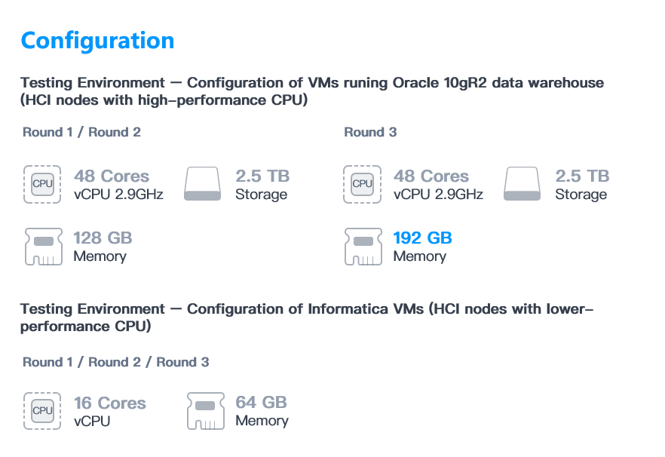665x457 pixels.
Task: Click the CPU icon under Round 3
Action: (x=362, y=184)
